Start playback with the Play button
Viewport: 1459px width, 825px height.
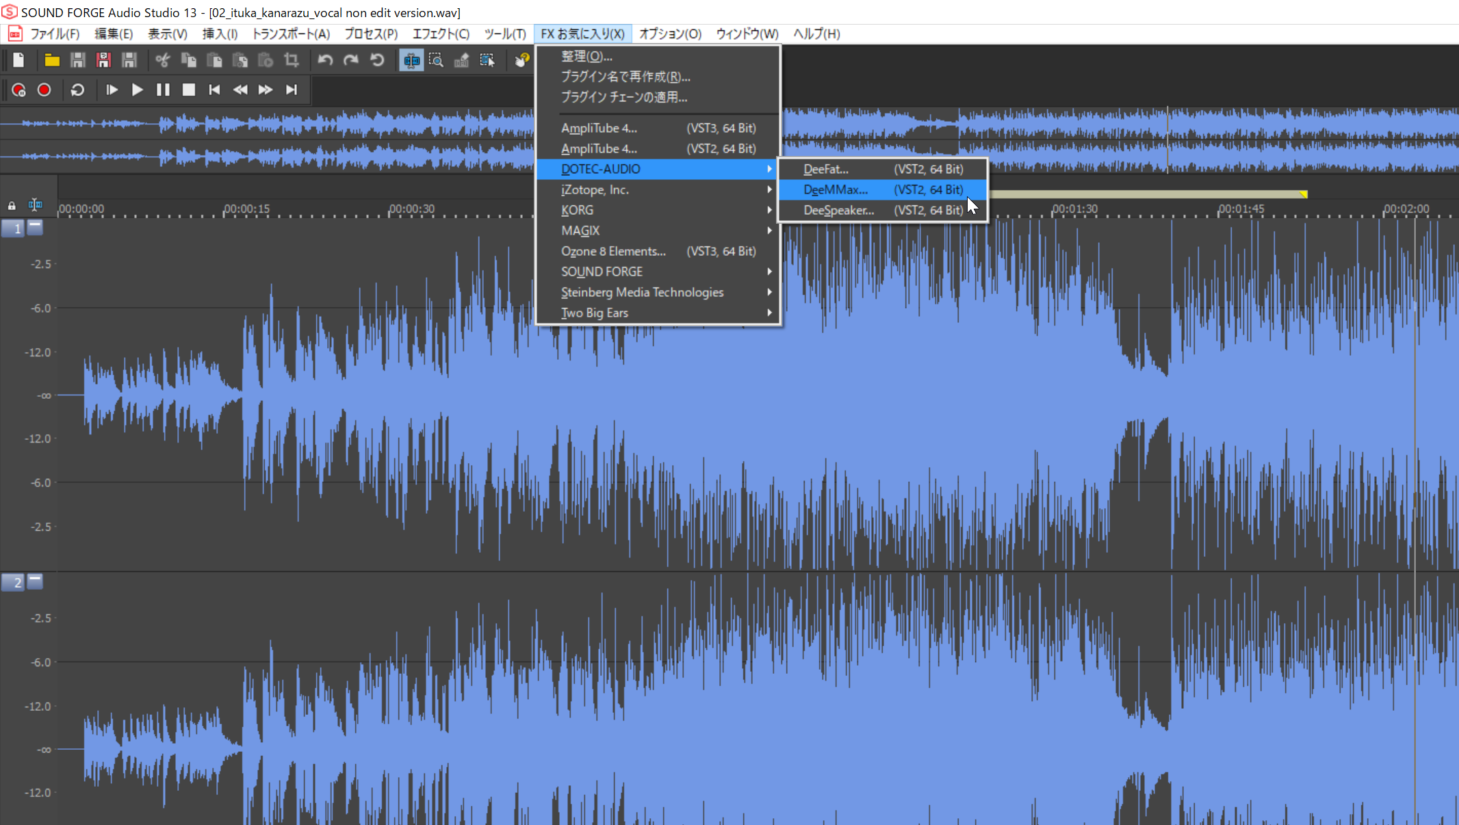137,90
